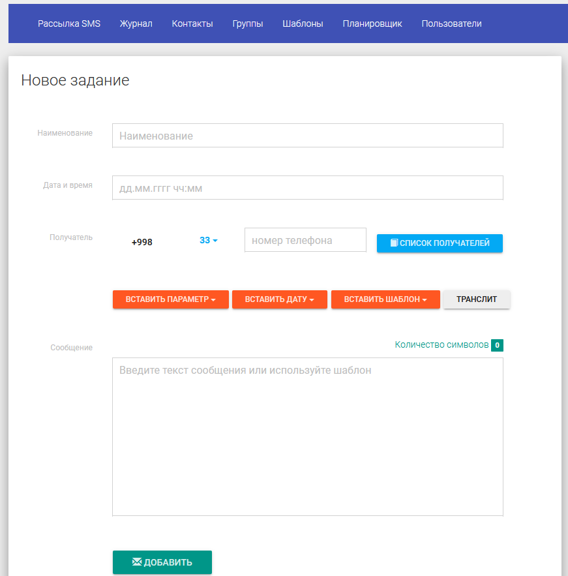
Task: Expand the operator code 33 dropdown
Action: point(209,241)
